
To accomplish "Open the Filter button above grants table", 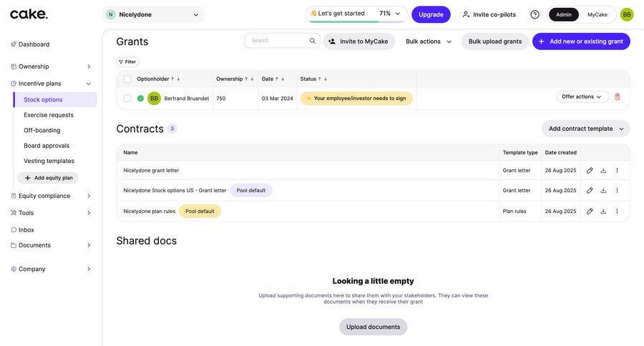I will pyautogui.click(x=128, y=62).
